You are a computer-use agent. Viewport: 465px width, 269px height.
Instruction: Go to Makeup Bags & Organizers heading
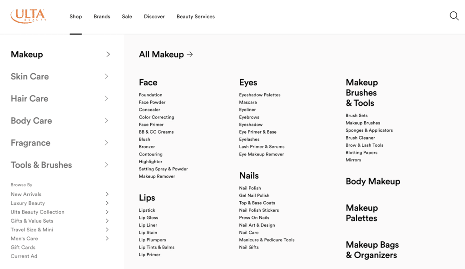click(x=371, y=250)
